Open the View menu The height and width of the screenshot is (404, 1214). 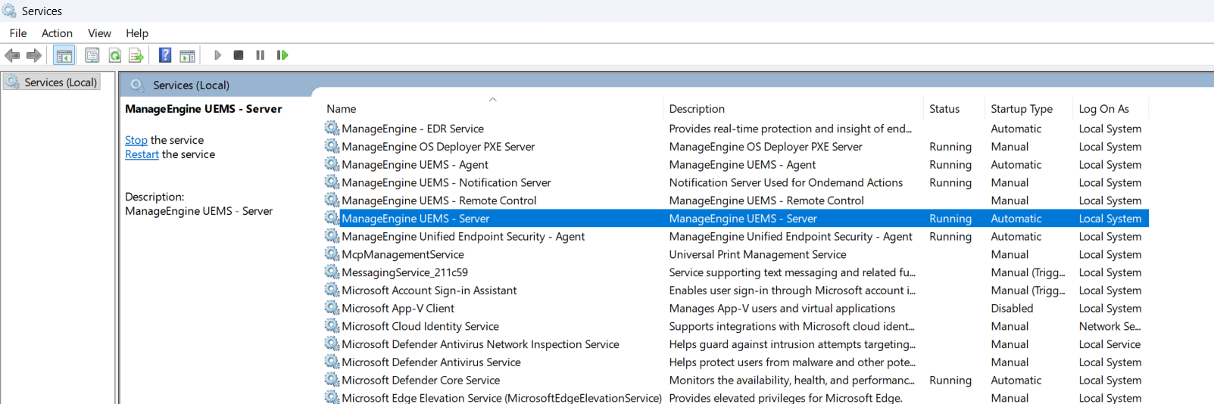99,33
